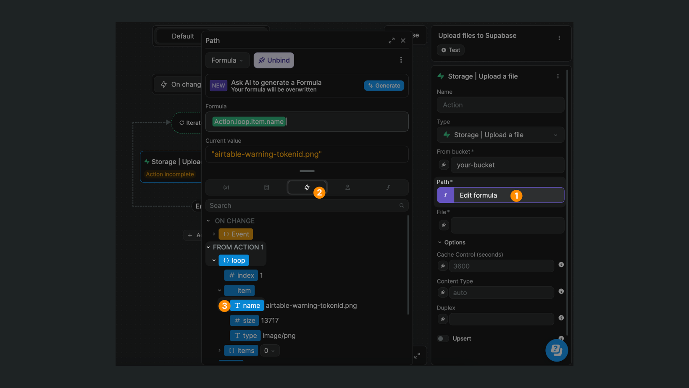The image size is (689, 388).
Task: Click the formula f icon on Path field
Action: tap(445, 195)
